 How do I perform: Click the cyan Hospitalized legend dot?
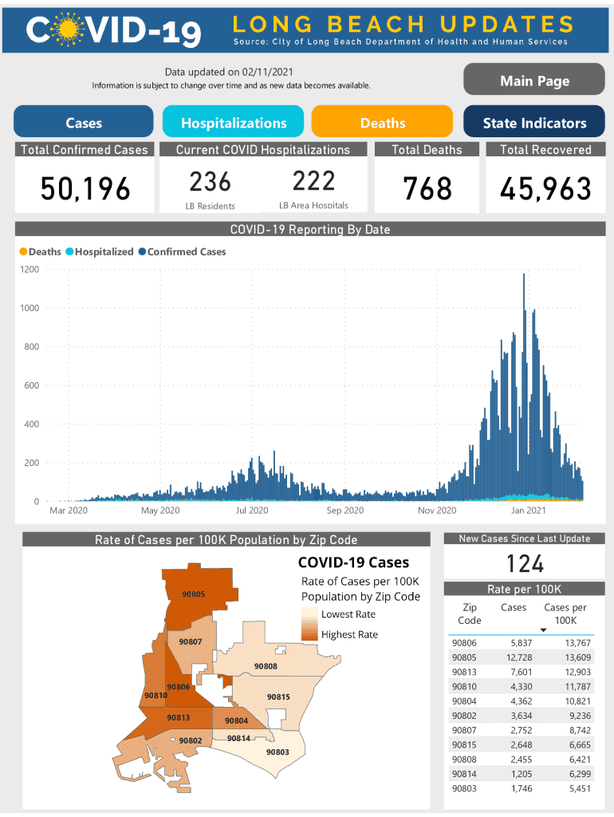point(69,251)
